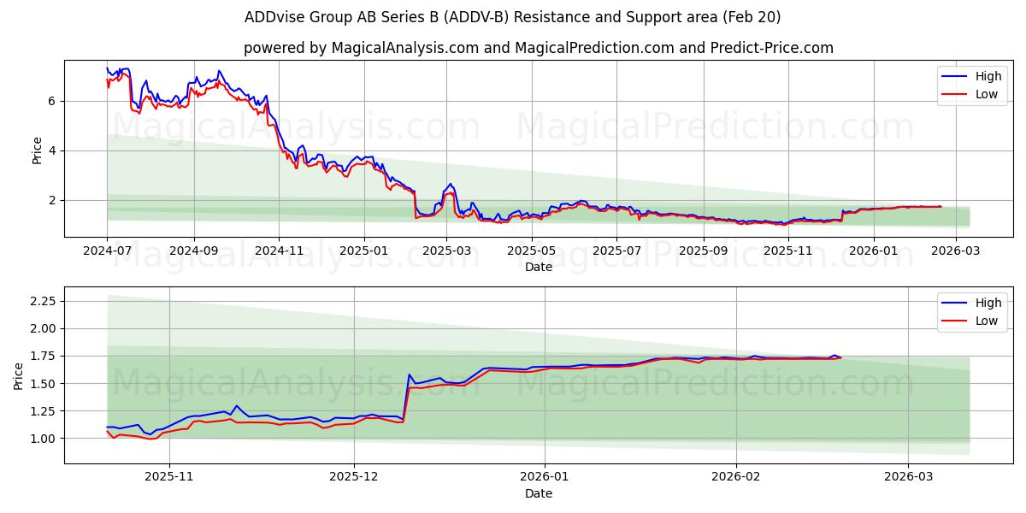
Task: Click the y-axis value '1.00' on bottom chart
Action: 44,439
